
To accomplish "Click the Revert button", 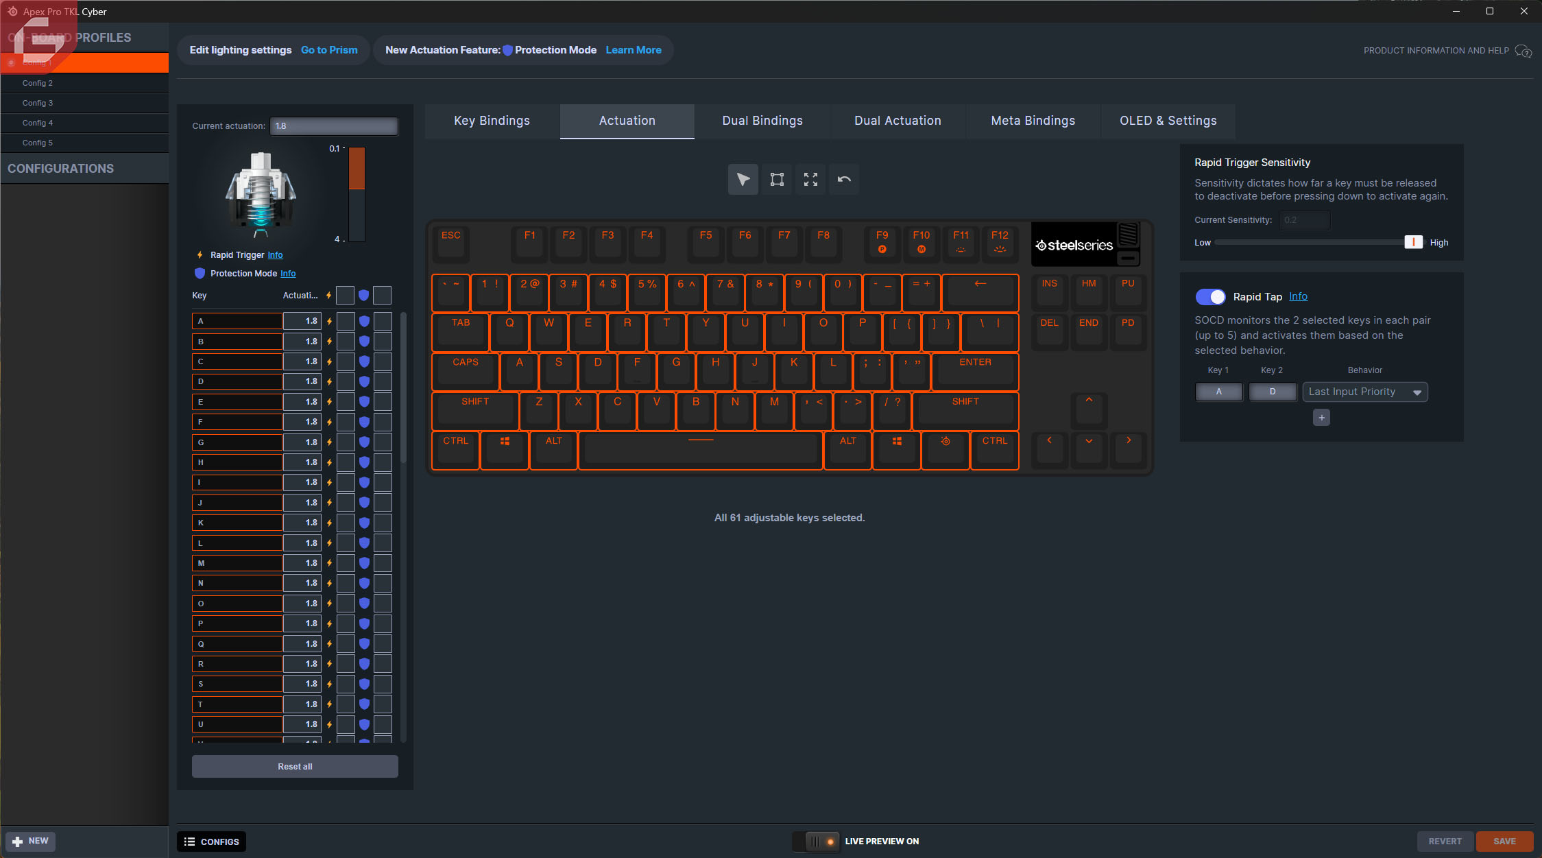I will (1445, 842).
